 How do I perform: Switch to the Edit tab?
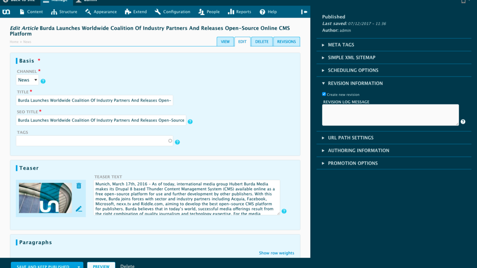coord(243,42)
